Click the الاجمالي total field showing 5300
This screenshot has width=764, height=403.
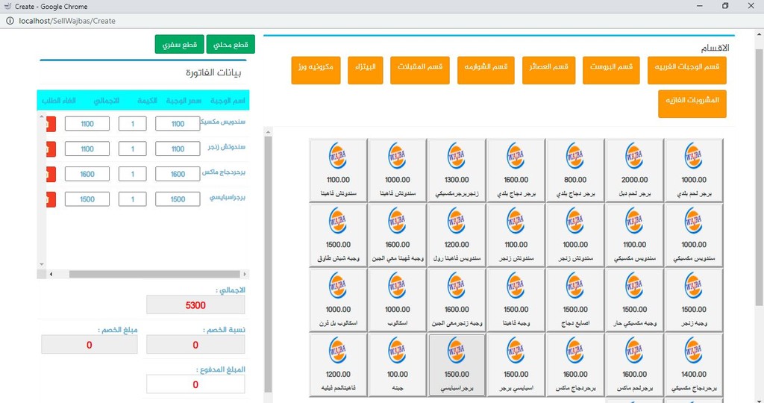point(195,305)
